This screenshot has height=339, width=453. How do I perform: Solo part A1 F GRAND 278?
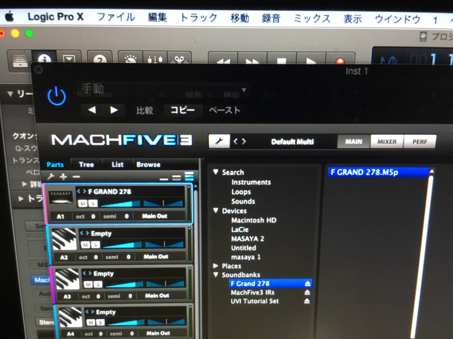point(93,203)
